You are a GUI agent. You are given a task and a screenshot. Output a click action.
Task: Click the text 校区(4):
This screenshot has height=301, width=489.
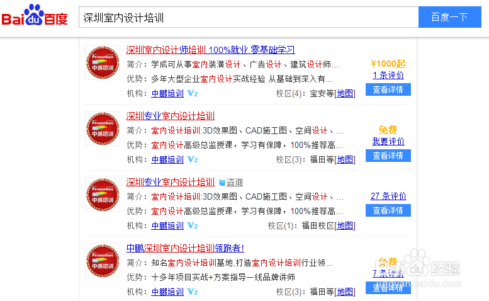point(291,93)
